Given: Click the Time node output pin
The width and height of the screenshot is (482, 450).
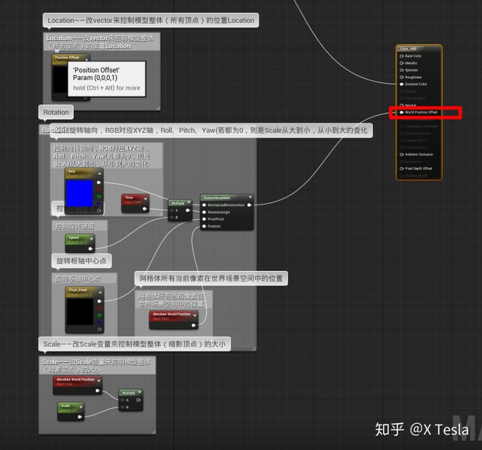Looking at the screenshot, I should [145, 209].
